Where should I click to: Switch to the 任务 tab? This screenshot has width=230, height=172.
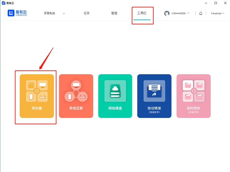86,13
